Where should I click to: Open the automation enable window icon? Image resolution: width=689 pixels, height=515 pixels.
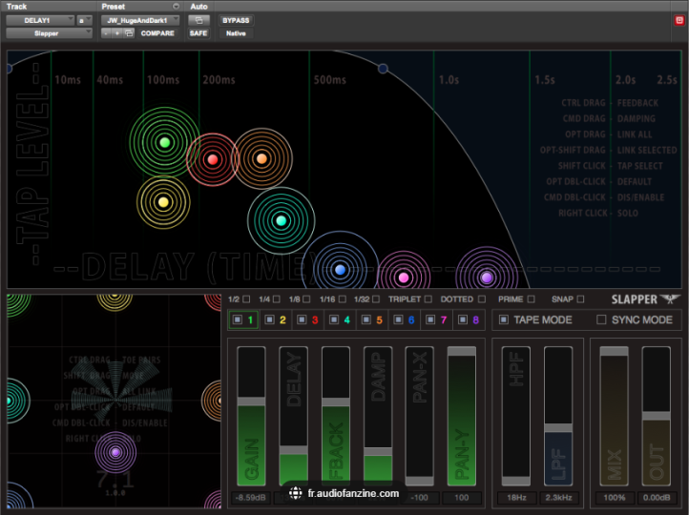[x=198, y=19]
